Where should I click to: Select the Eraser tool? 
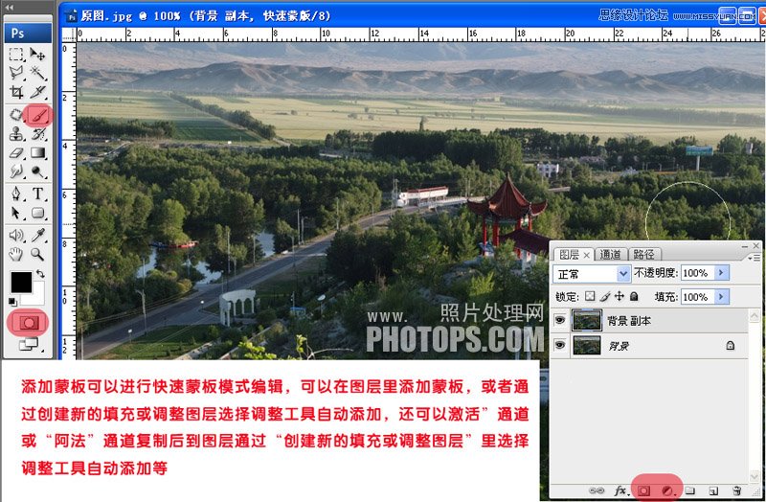click(16, 153)
